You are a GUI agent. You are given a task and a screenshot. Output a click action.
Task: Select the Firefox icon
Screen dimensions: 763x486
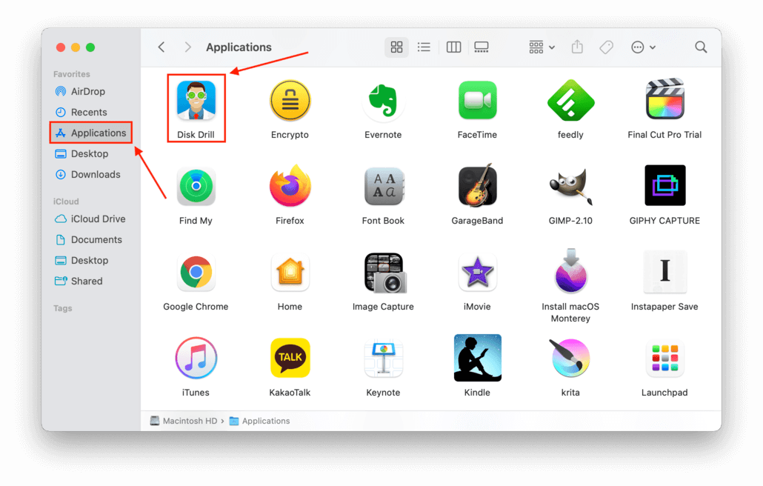(290, 186)
